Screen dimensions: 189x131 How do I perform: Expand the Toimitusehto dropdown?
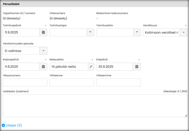[137, 32]
